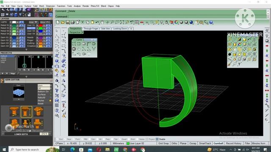Open the Curve menu
Viewport: 271px width, 152px height.
[20, 6]
